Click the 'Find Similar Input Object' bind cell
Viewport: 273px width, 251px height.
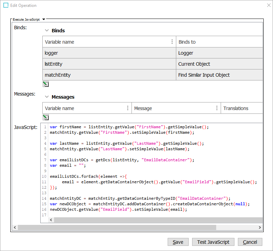tap(219, 75)
